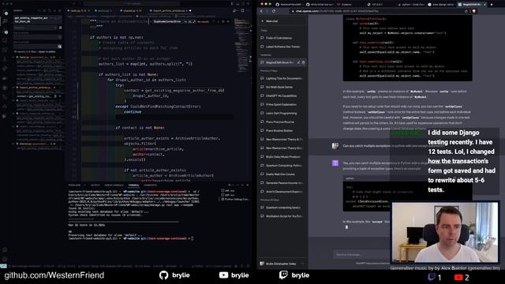Toggle Use Regular Expression in find widget
505x284 pixels.
pyautogui.click(x=194, y=21)
